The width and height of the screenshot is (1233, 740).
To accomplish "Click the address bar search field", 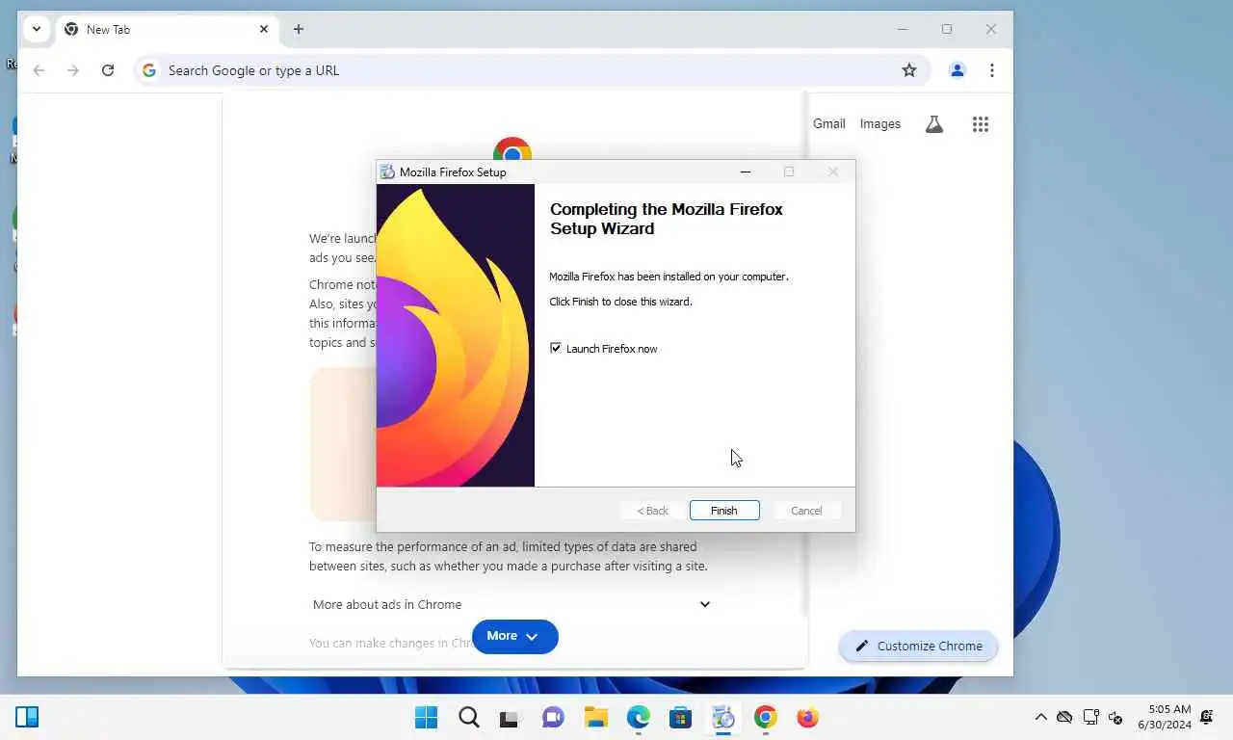I will pos(532,70).
